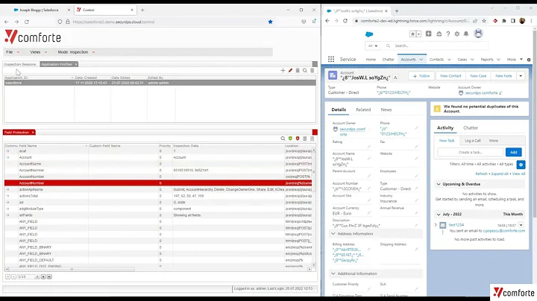Open the Cases tab chevron menu
Viewport: 537px width, 301px height.
tap(472, 60)
